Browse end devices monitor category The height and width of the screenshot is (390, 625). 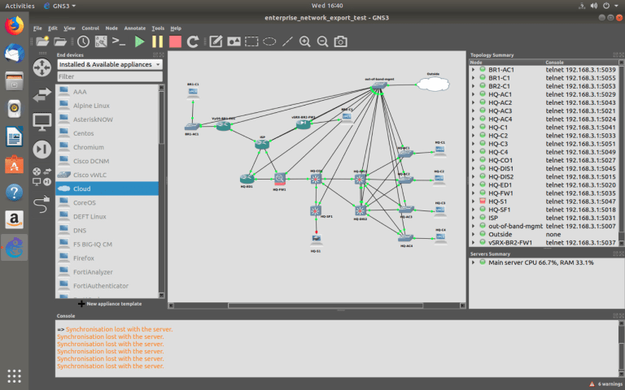[x=42, y=122]
